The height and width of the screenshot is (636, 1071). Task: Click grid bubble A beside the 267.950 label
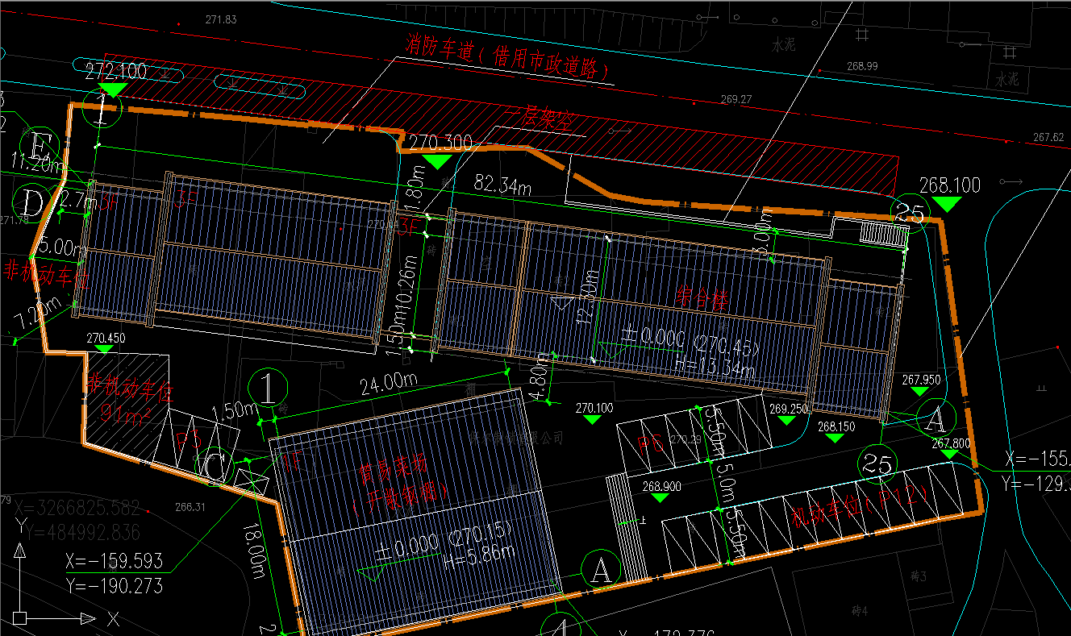tap(936, 418)
